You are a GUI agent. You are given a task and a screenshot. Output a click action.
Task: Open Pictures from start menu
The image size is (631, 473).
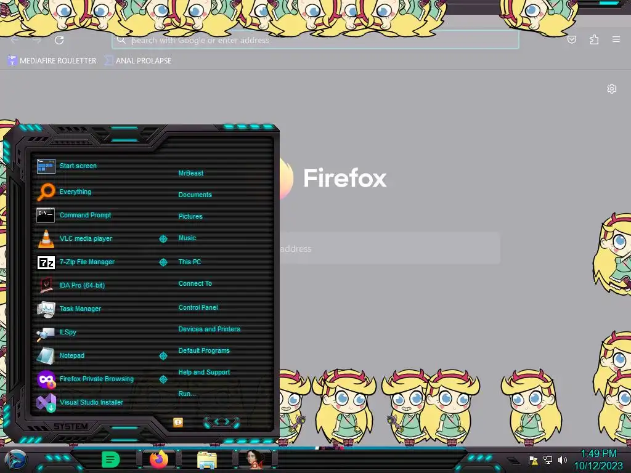(x=190, y=216)
